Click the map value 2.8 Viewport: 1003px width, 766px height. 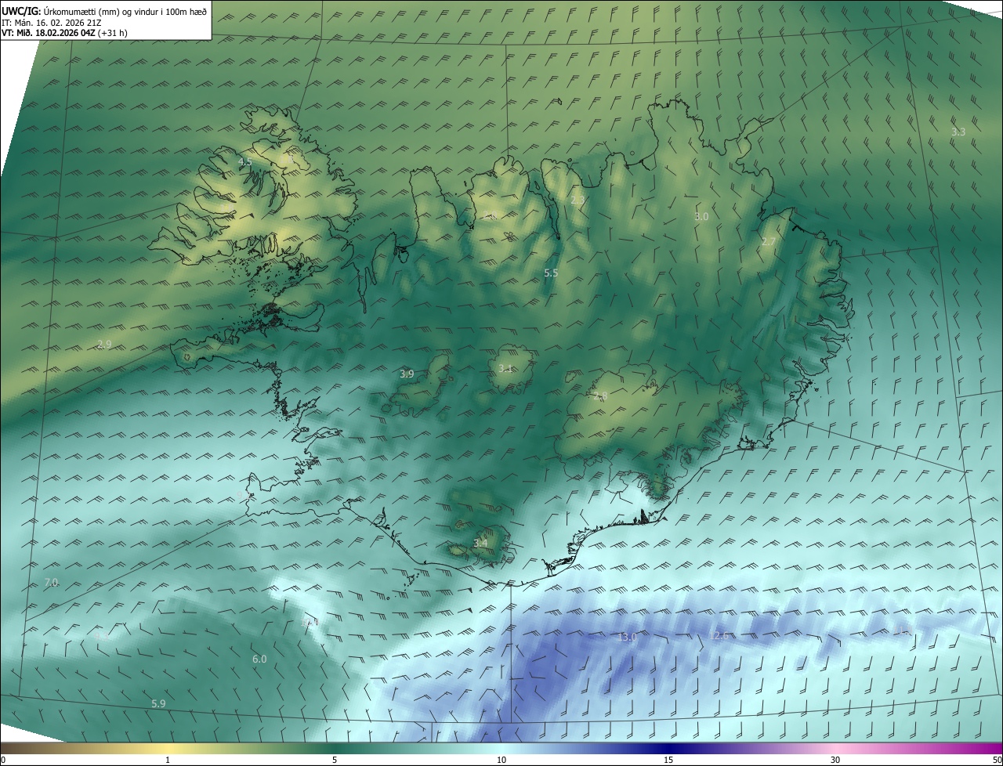click(x=600, y=396)
